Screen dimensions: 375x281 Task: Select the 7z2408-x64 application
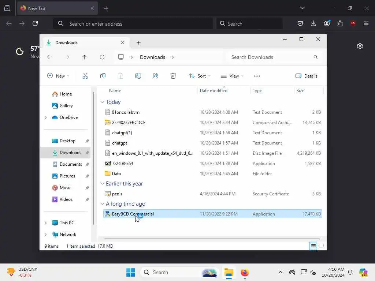[x=212, y=164]
